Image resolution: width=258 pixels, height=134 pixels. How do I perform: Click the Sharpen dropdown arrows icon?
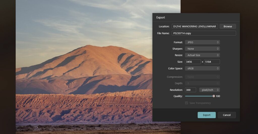click(218, 49)
